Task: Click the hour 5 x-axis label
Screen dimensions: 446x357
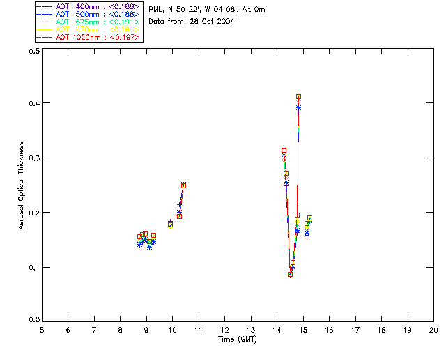Action: (42, 330)
